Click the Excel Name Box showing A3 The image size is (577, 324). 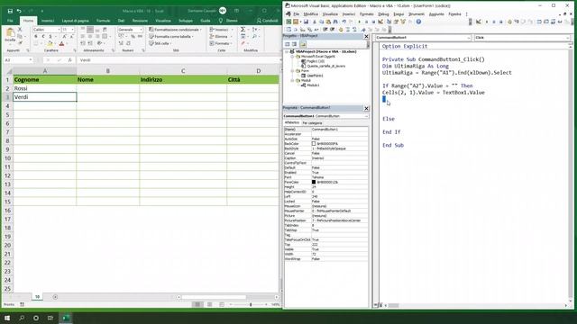coord(18,60)
